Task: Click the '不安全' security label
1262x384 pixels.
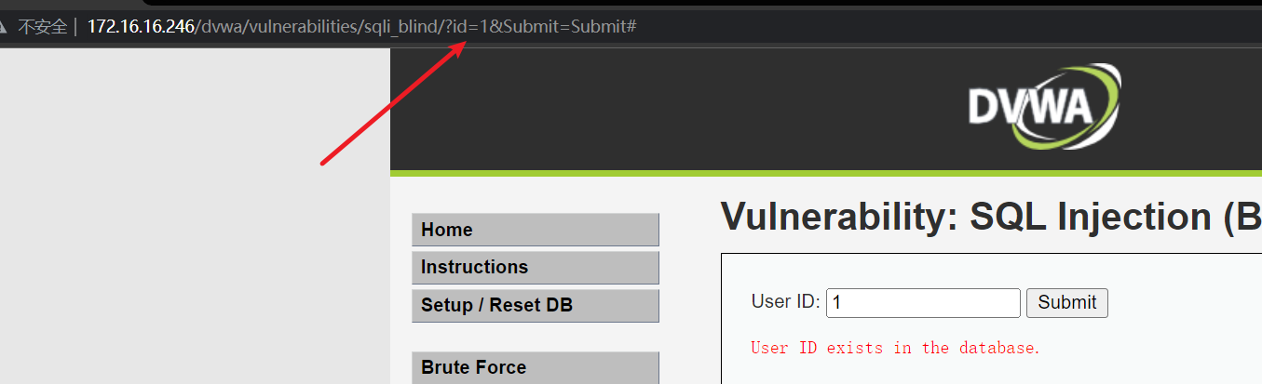Action: coord(42,26)
